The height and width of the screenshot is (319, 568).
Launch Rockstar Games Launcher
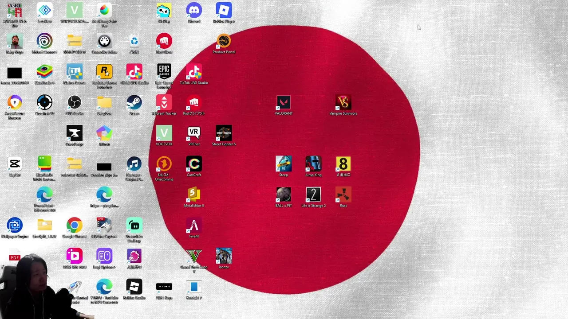104,72
